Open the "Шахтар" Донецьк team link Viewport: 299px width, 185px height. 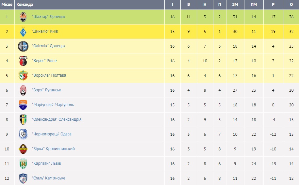49,17
